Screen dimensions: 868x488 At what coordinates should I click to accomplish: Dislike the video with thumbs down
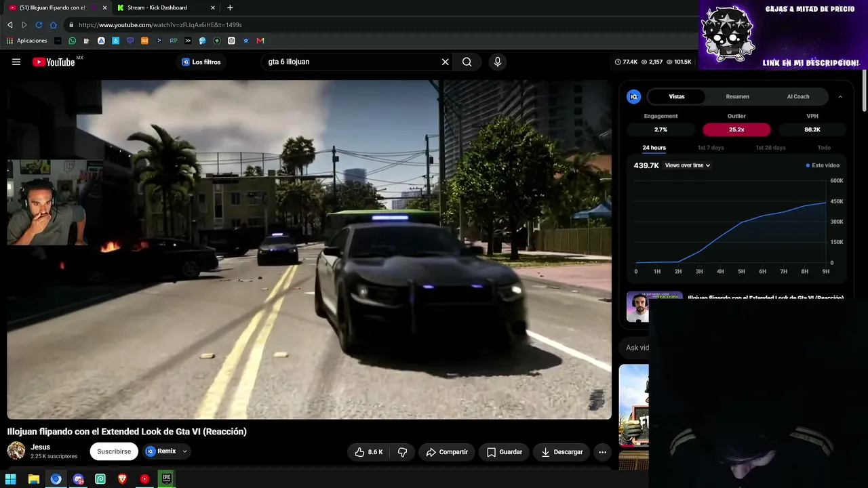(x=402, y=452)
